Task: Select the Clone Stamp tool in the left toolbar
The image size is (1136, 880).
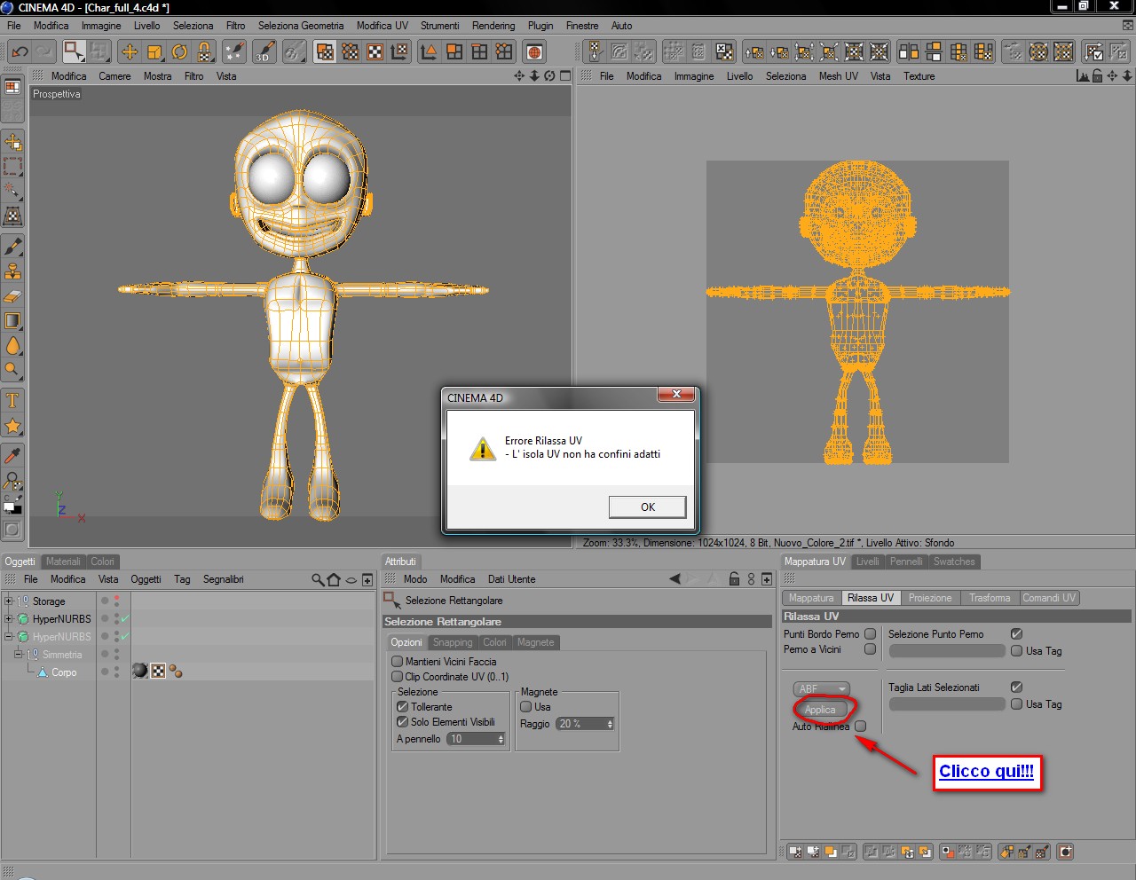Action: click(x=12, y=271)
